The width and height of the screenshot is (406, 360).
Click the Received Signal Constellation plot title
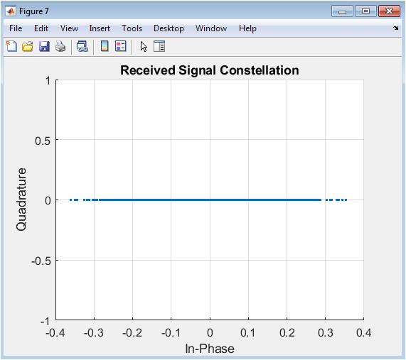click(210, 70)
